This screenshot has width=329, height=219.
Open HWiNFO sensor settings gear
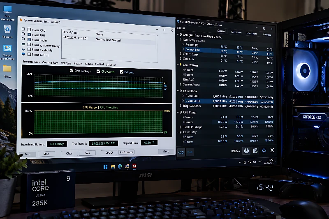[x=264, y=150]
